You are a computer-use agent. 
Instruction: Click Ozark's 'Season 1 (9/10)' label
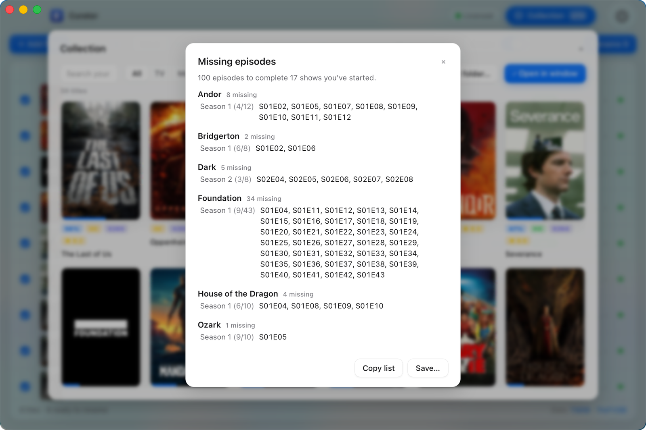coord(227,337)
